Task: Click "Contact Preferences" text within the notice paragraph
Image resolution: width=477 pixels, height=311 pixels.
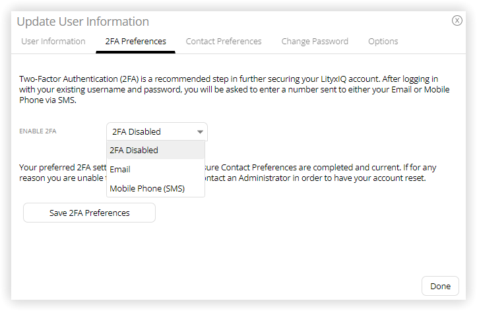Action: (x=259, y=168)
